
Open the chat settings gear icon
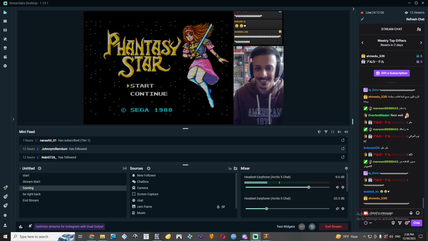(x=407, y=223)
